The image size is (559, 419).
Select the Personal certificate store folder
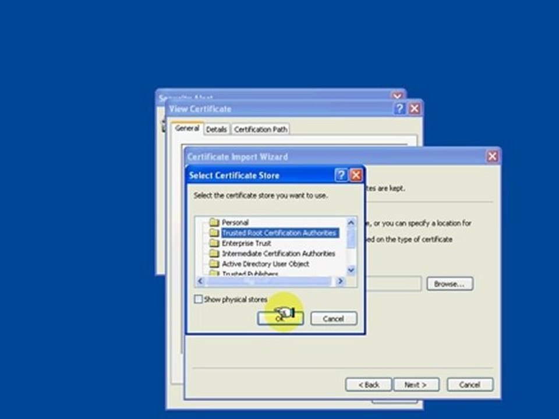point(235,223)
